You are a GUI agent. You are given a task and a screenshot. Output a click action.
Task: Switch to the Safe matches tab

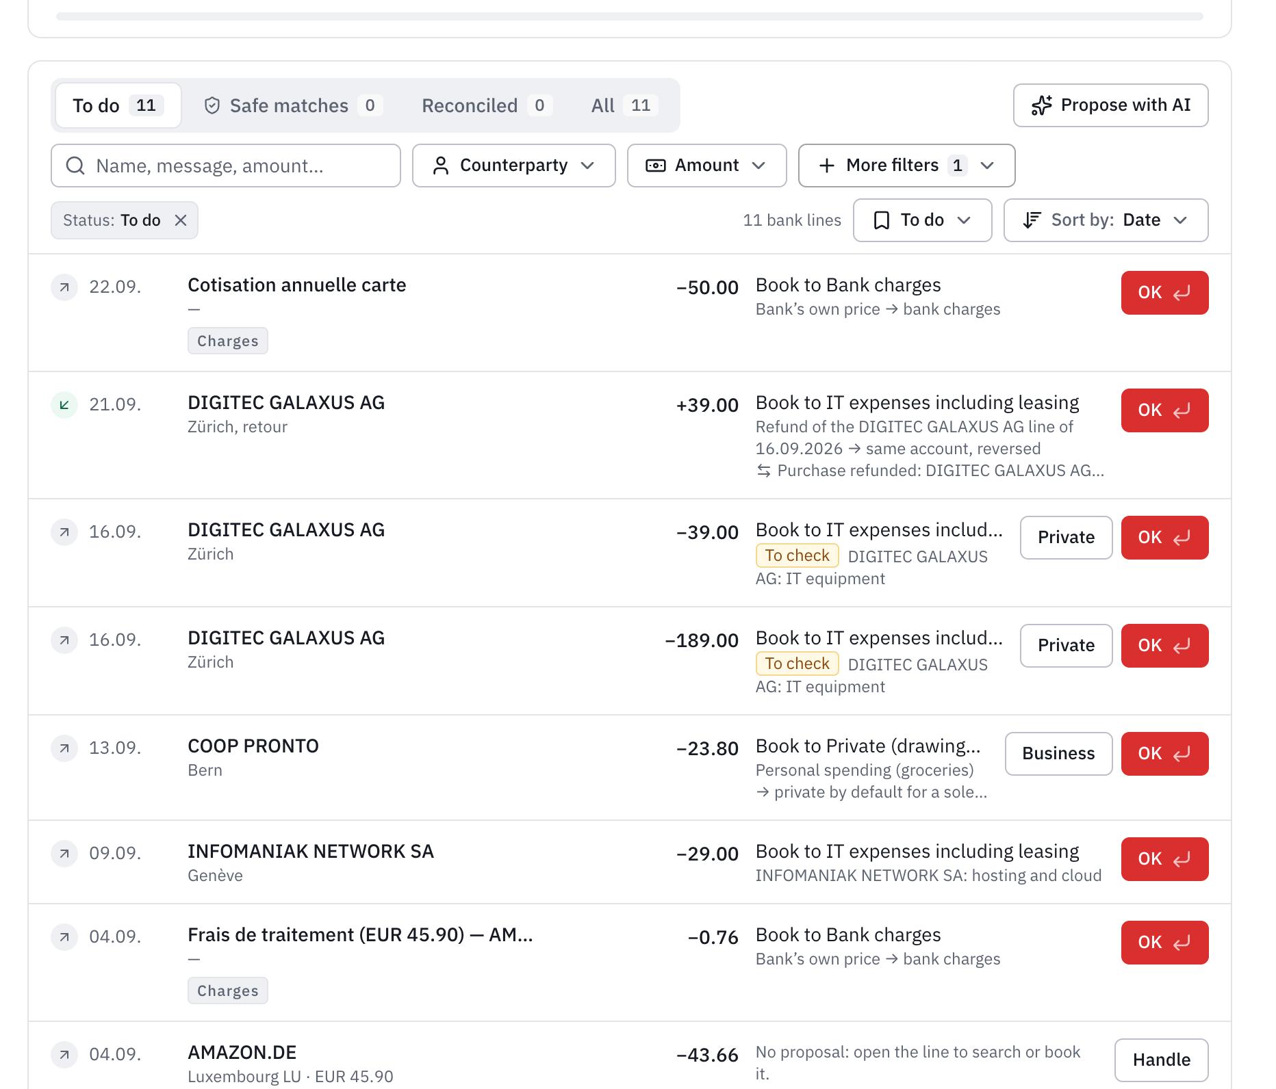293,105
